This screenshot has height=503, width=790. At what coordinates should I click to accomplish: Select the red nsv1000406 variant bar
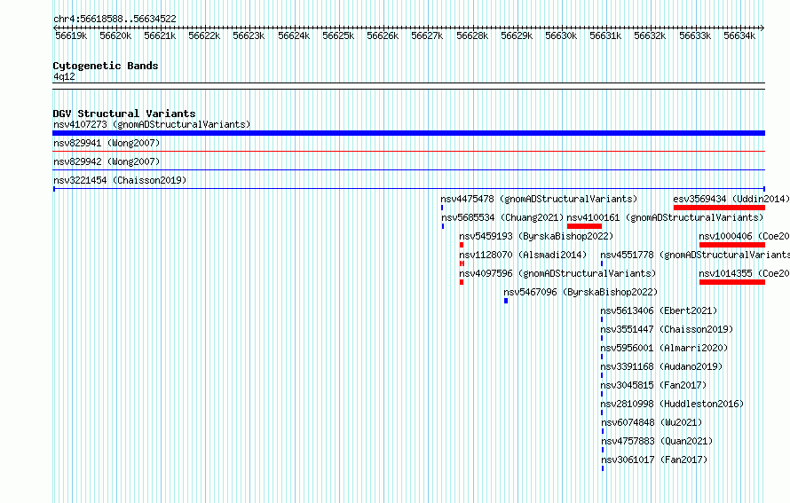[x=732, y=245]
